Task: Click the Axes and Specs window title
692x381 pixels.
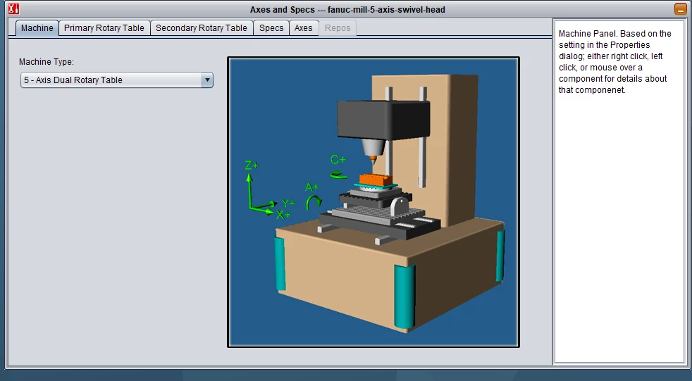Action: [347, 9]
